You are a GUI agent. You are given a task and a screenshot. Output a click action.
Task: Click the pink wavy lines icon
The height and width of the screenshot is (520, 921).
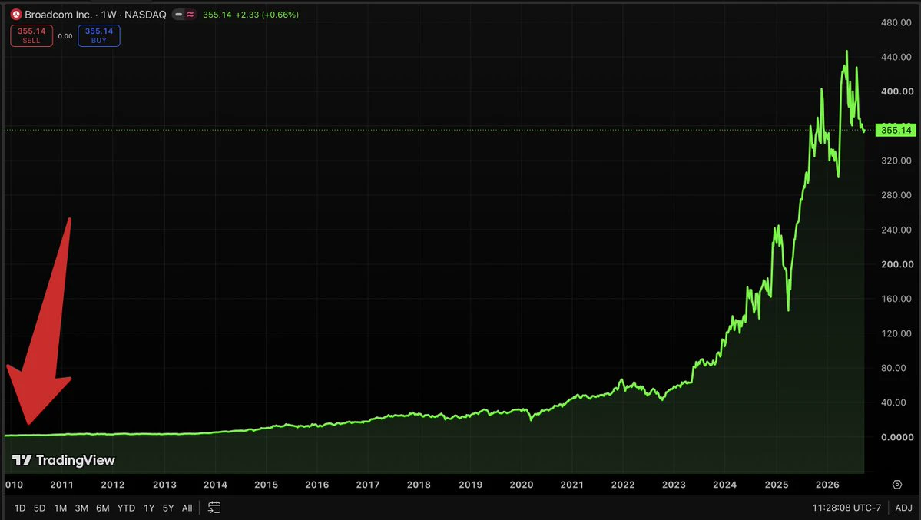click(190, 14)
